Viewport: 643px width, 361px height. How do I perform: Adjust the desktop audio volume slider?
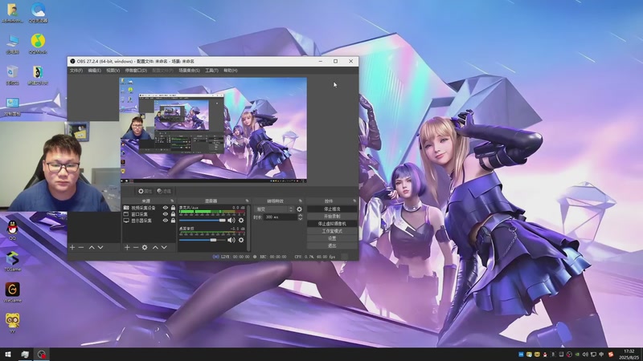pos(203,240)
